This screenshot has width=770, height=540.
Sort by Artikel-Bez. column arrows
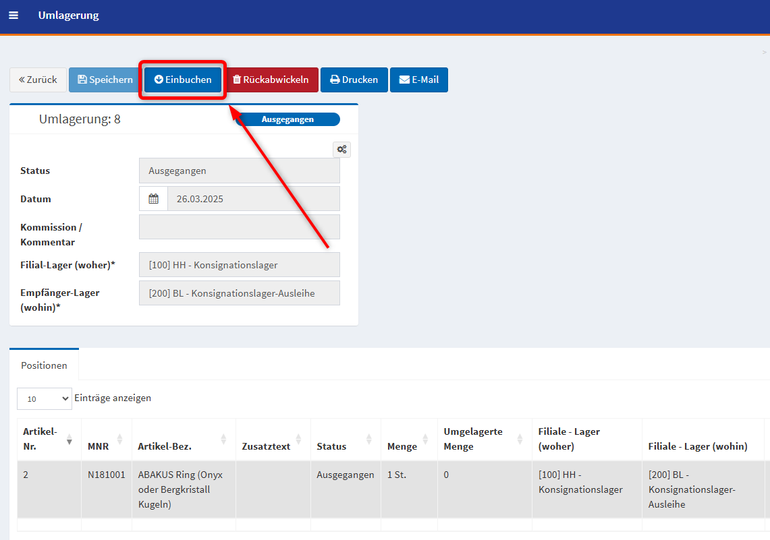(223, 440)
